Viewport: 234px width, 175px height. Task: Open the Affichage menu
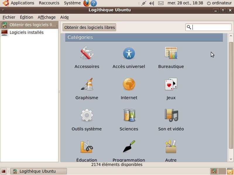point(47,17)
